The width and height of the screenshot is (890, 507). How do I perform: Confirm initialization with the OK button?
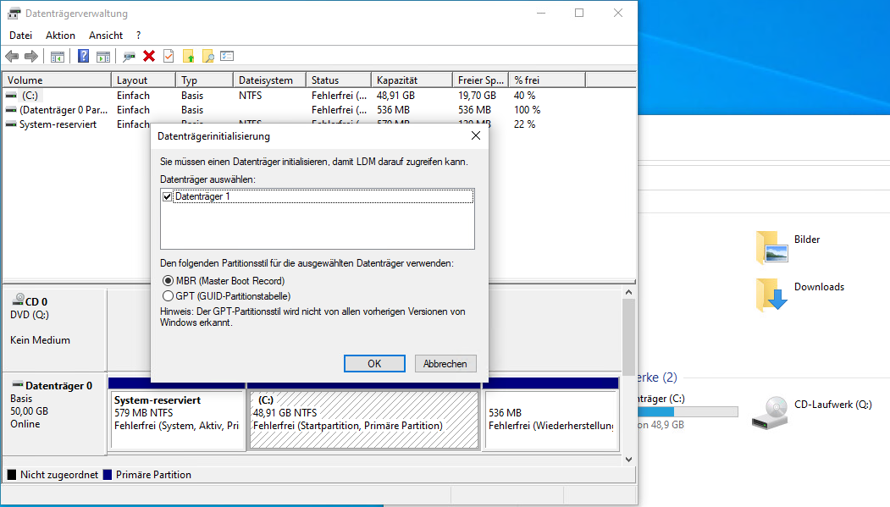click(374, 363)
